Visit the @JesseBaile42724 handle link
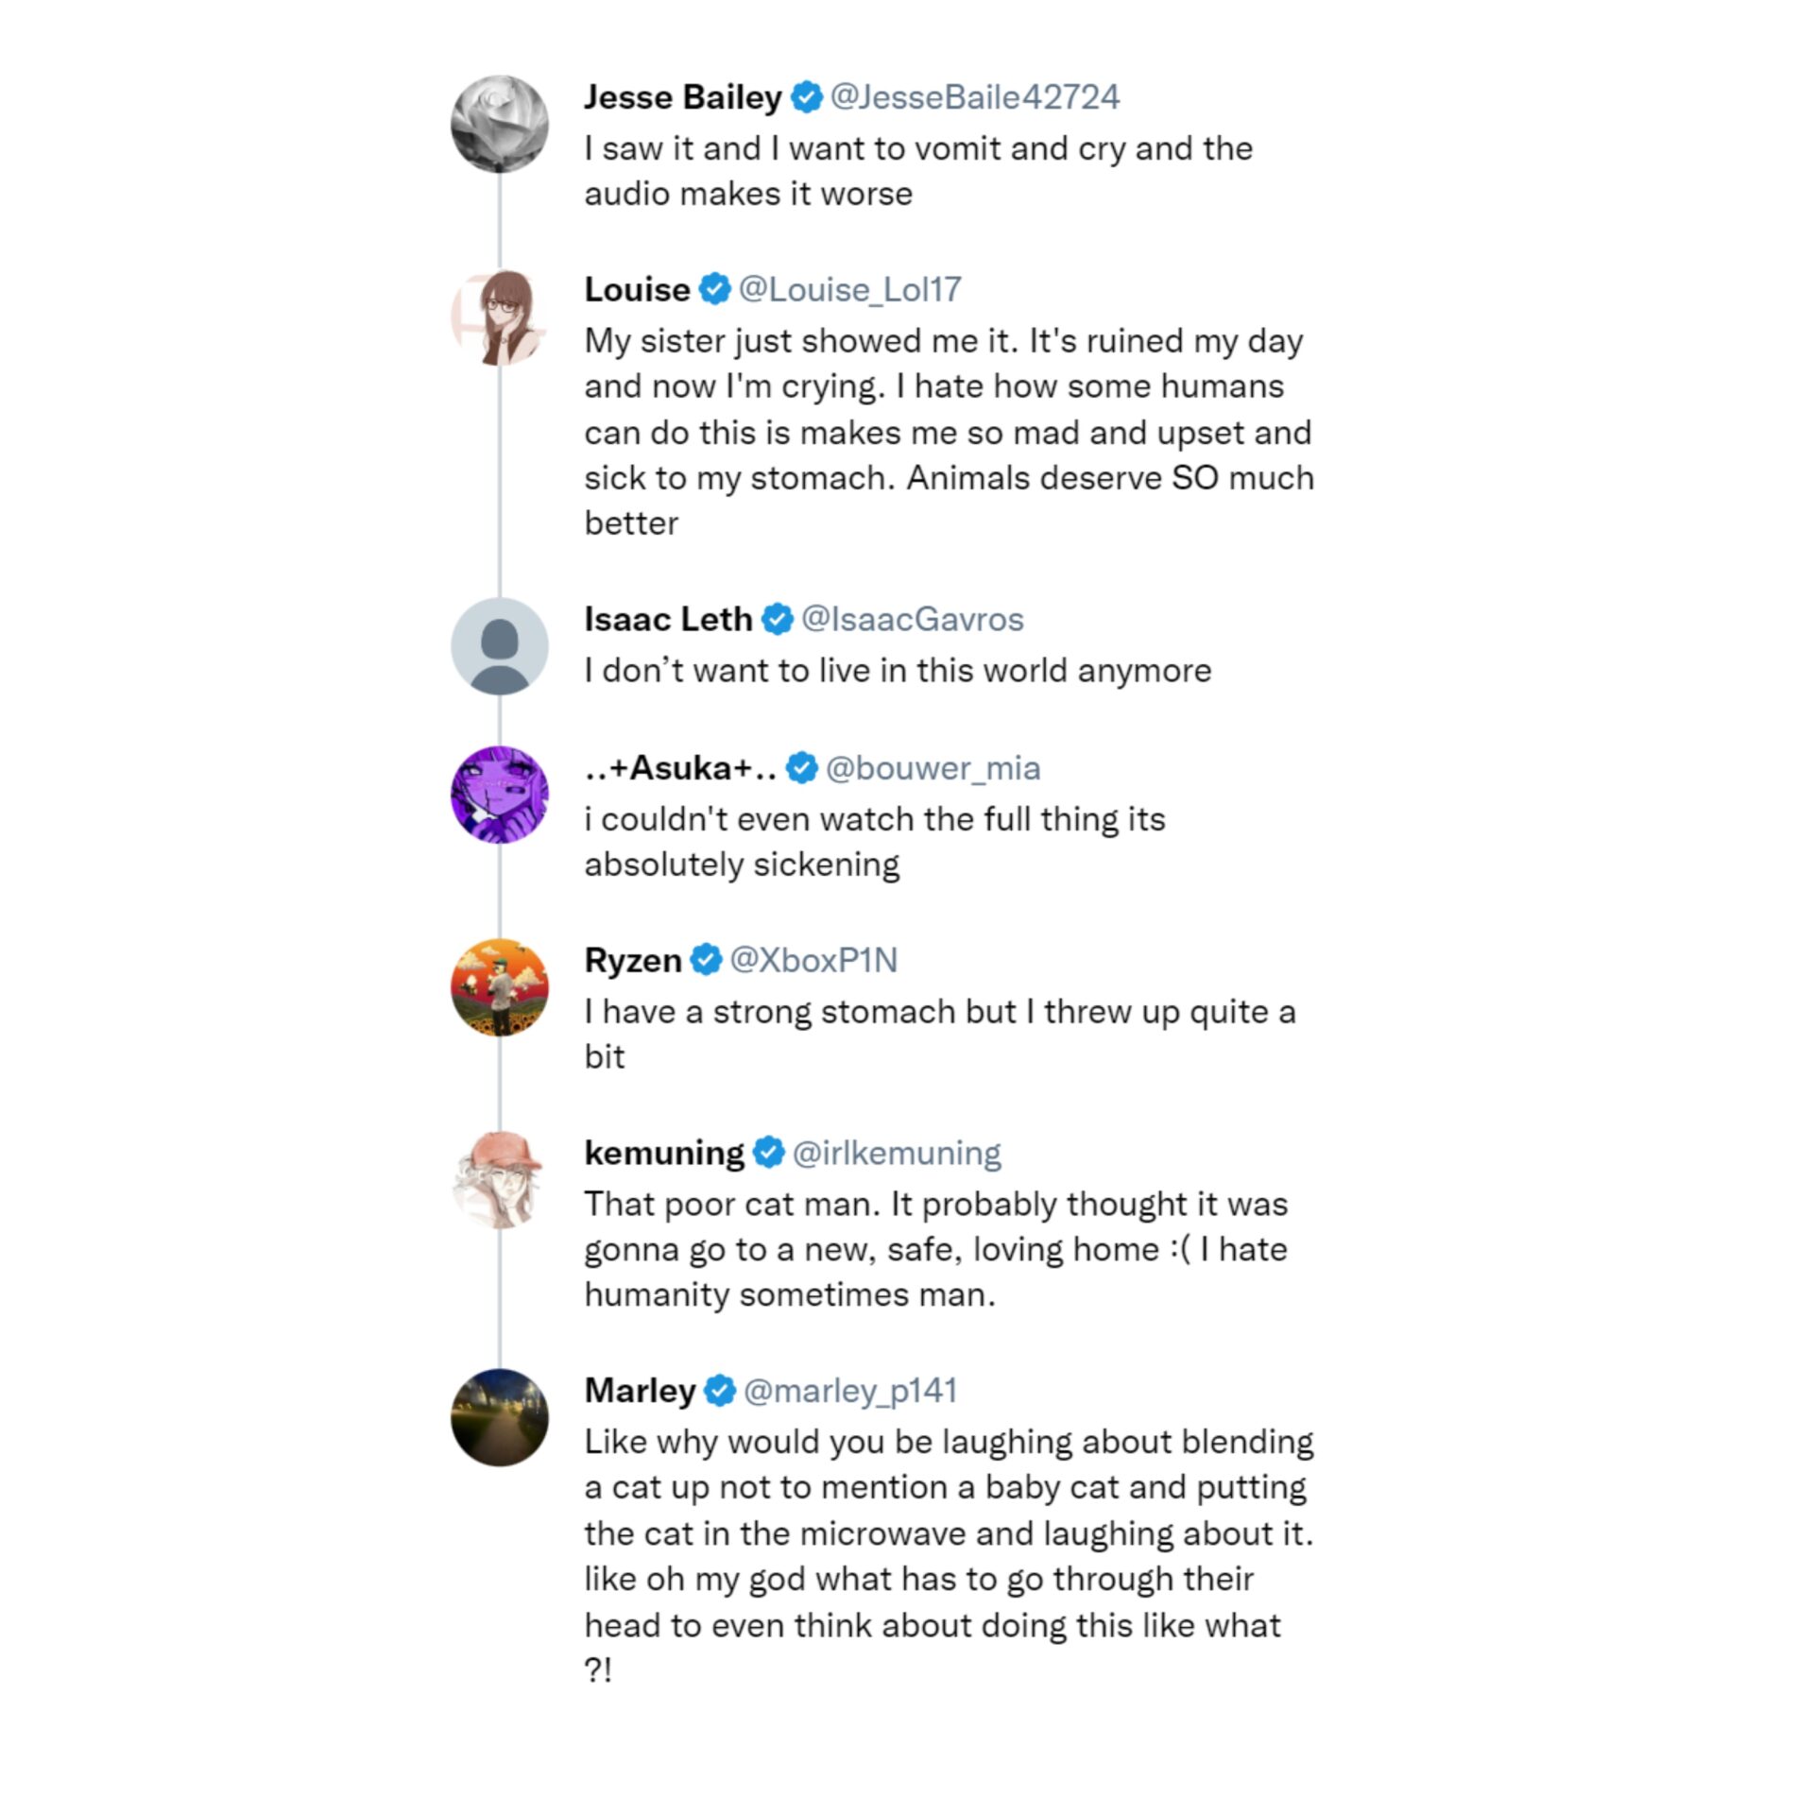Image resolution: width=1814 pixels, height=1814 pixels. point(975,97)
